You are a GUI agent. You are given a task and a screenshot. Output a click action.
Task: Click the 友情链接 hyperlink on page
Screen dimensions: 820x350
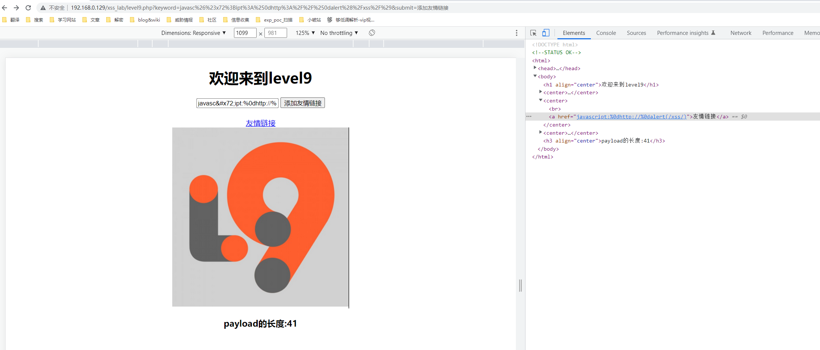(x=260, y=123)
